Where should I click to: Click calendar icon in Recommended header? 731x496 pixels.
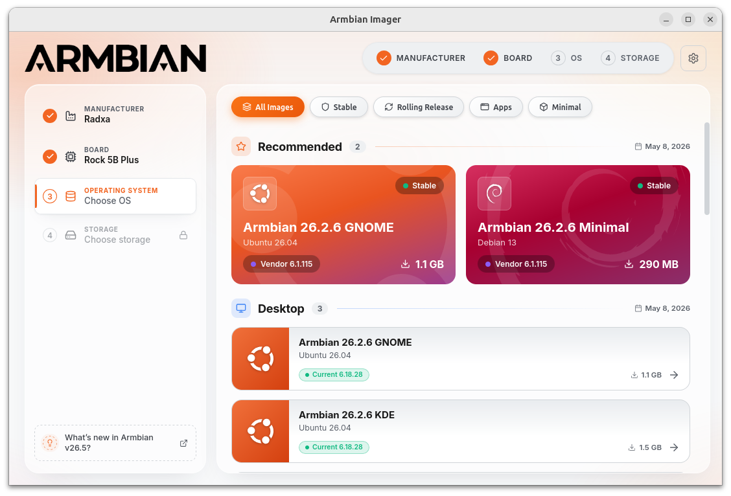click(638, 147)
